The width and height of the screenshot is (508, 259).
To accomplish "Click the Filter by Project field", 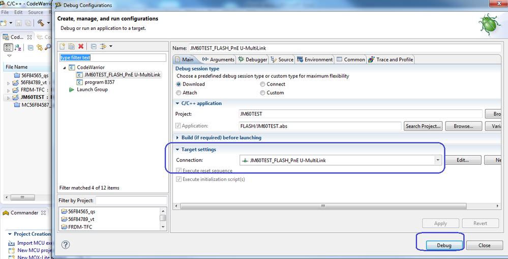I will [131, 201].
